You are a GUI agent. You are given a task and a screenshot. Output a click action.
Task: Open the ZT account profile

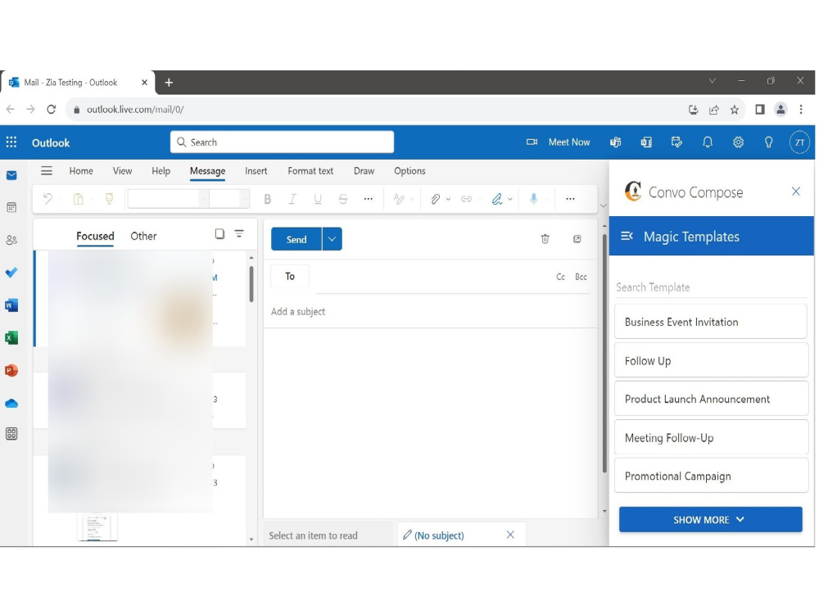pyautogui.click(x=799, y=142)
